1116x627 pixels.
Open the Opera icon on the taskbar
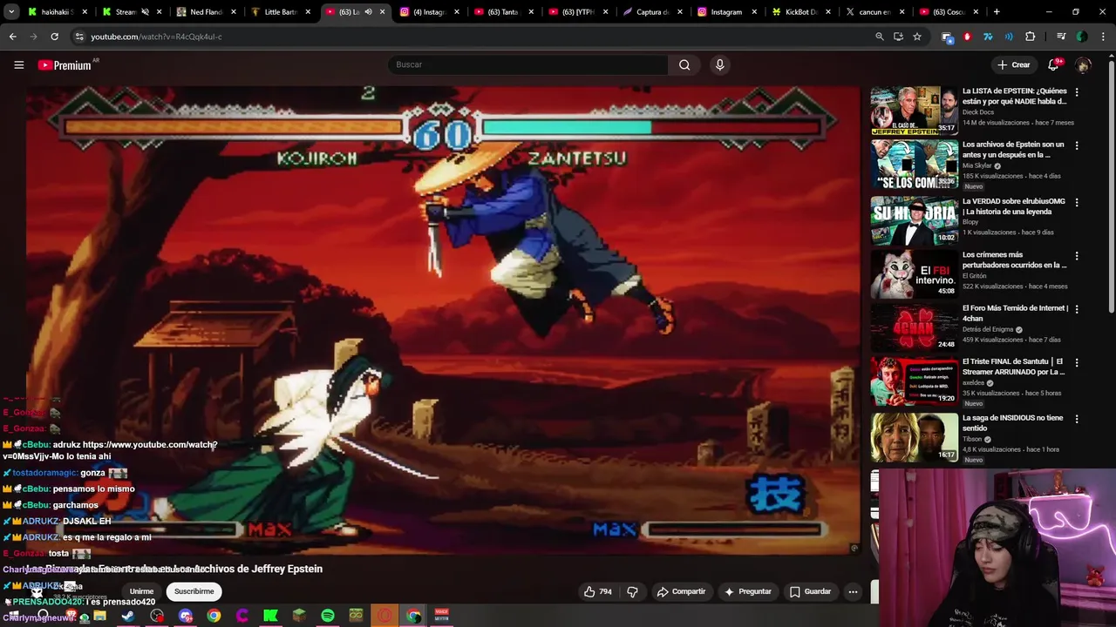[384, 616]
